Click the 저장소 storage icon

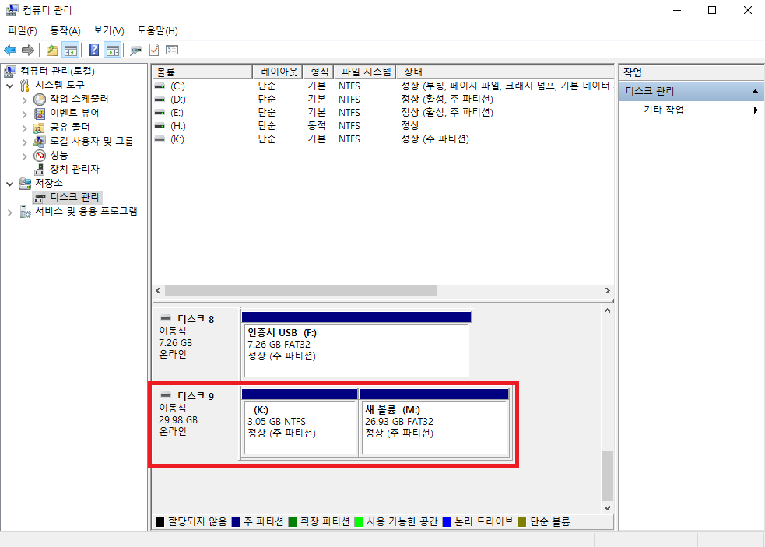tap(25, 184)
